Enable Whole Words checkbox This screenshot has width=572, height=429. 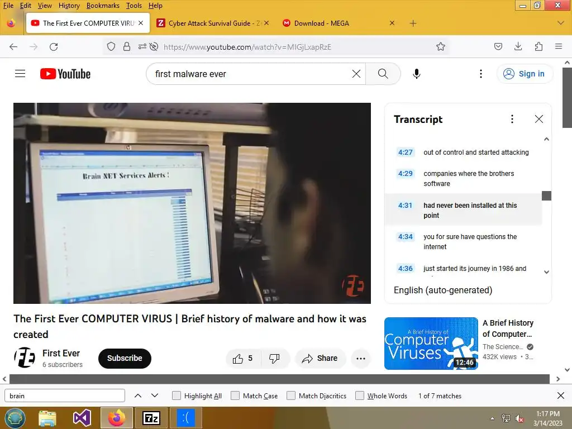click(x=360, y=395)
